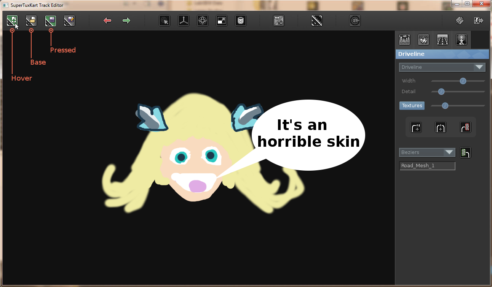
Task: Click the trash can delete icon
Action: 241,21
